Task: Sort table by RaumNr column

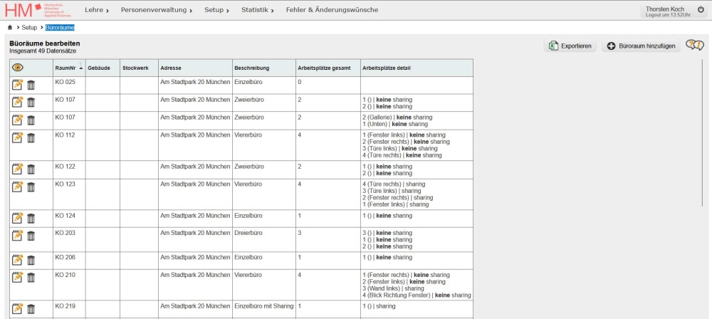Action: 68,68
